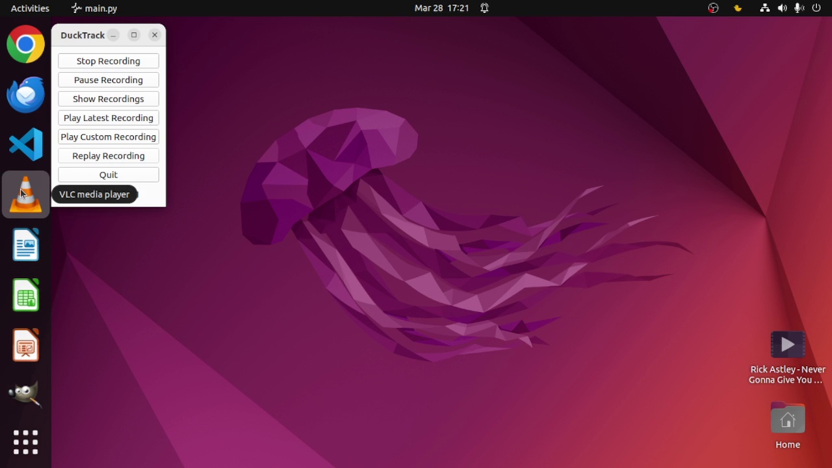832x468 pixels.
Task: Open the main.py app menu
Action: click(x=94, y=8)
